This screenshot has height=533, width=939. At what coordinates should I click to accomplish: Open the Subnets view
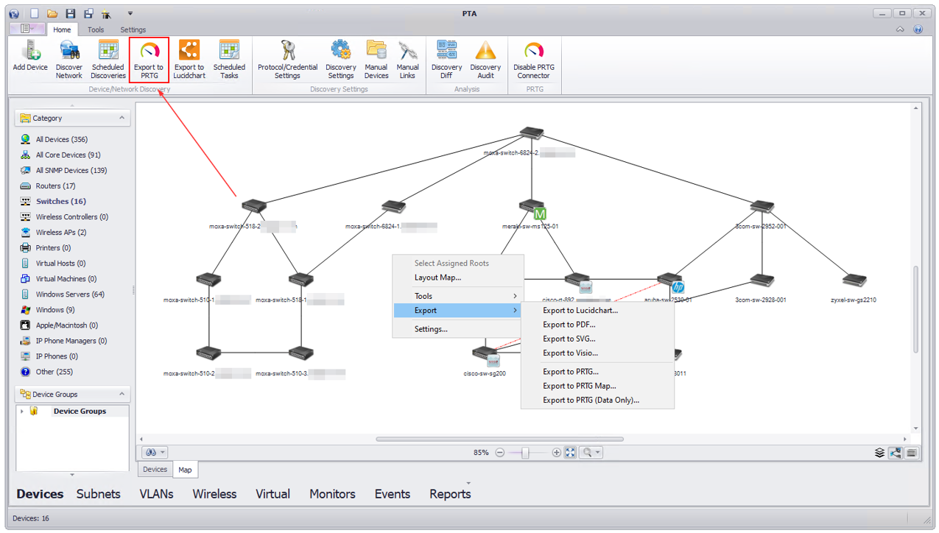coord(98,494)
